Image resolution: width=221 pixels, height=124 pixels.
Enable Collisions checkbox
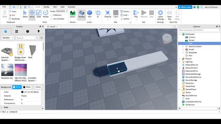click(x=51, y=15)
